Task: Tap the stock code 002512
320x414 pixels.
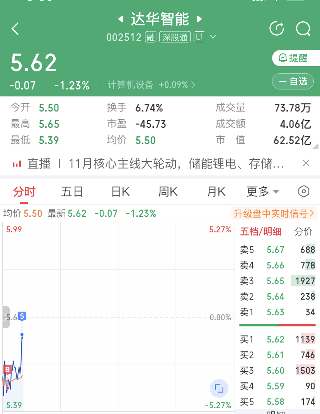Action: (124, 37)
